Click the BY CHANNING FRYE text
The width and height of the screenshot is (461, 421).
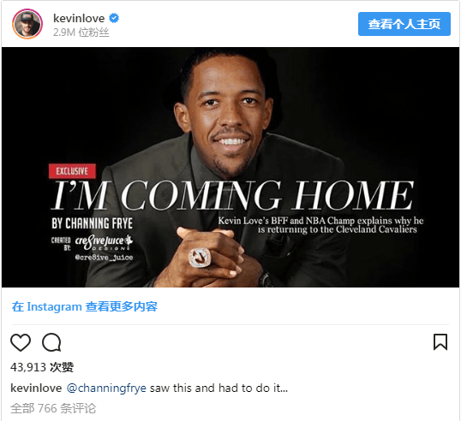93,223
